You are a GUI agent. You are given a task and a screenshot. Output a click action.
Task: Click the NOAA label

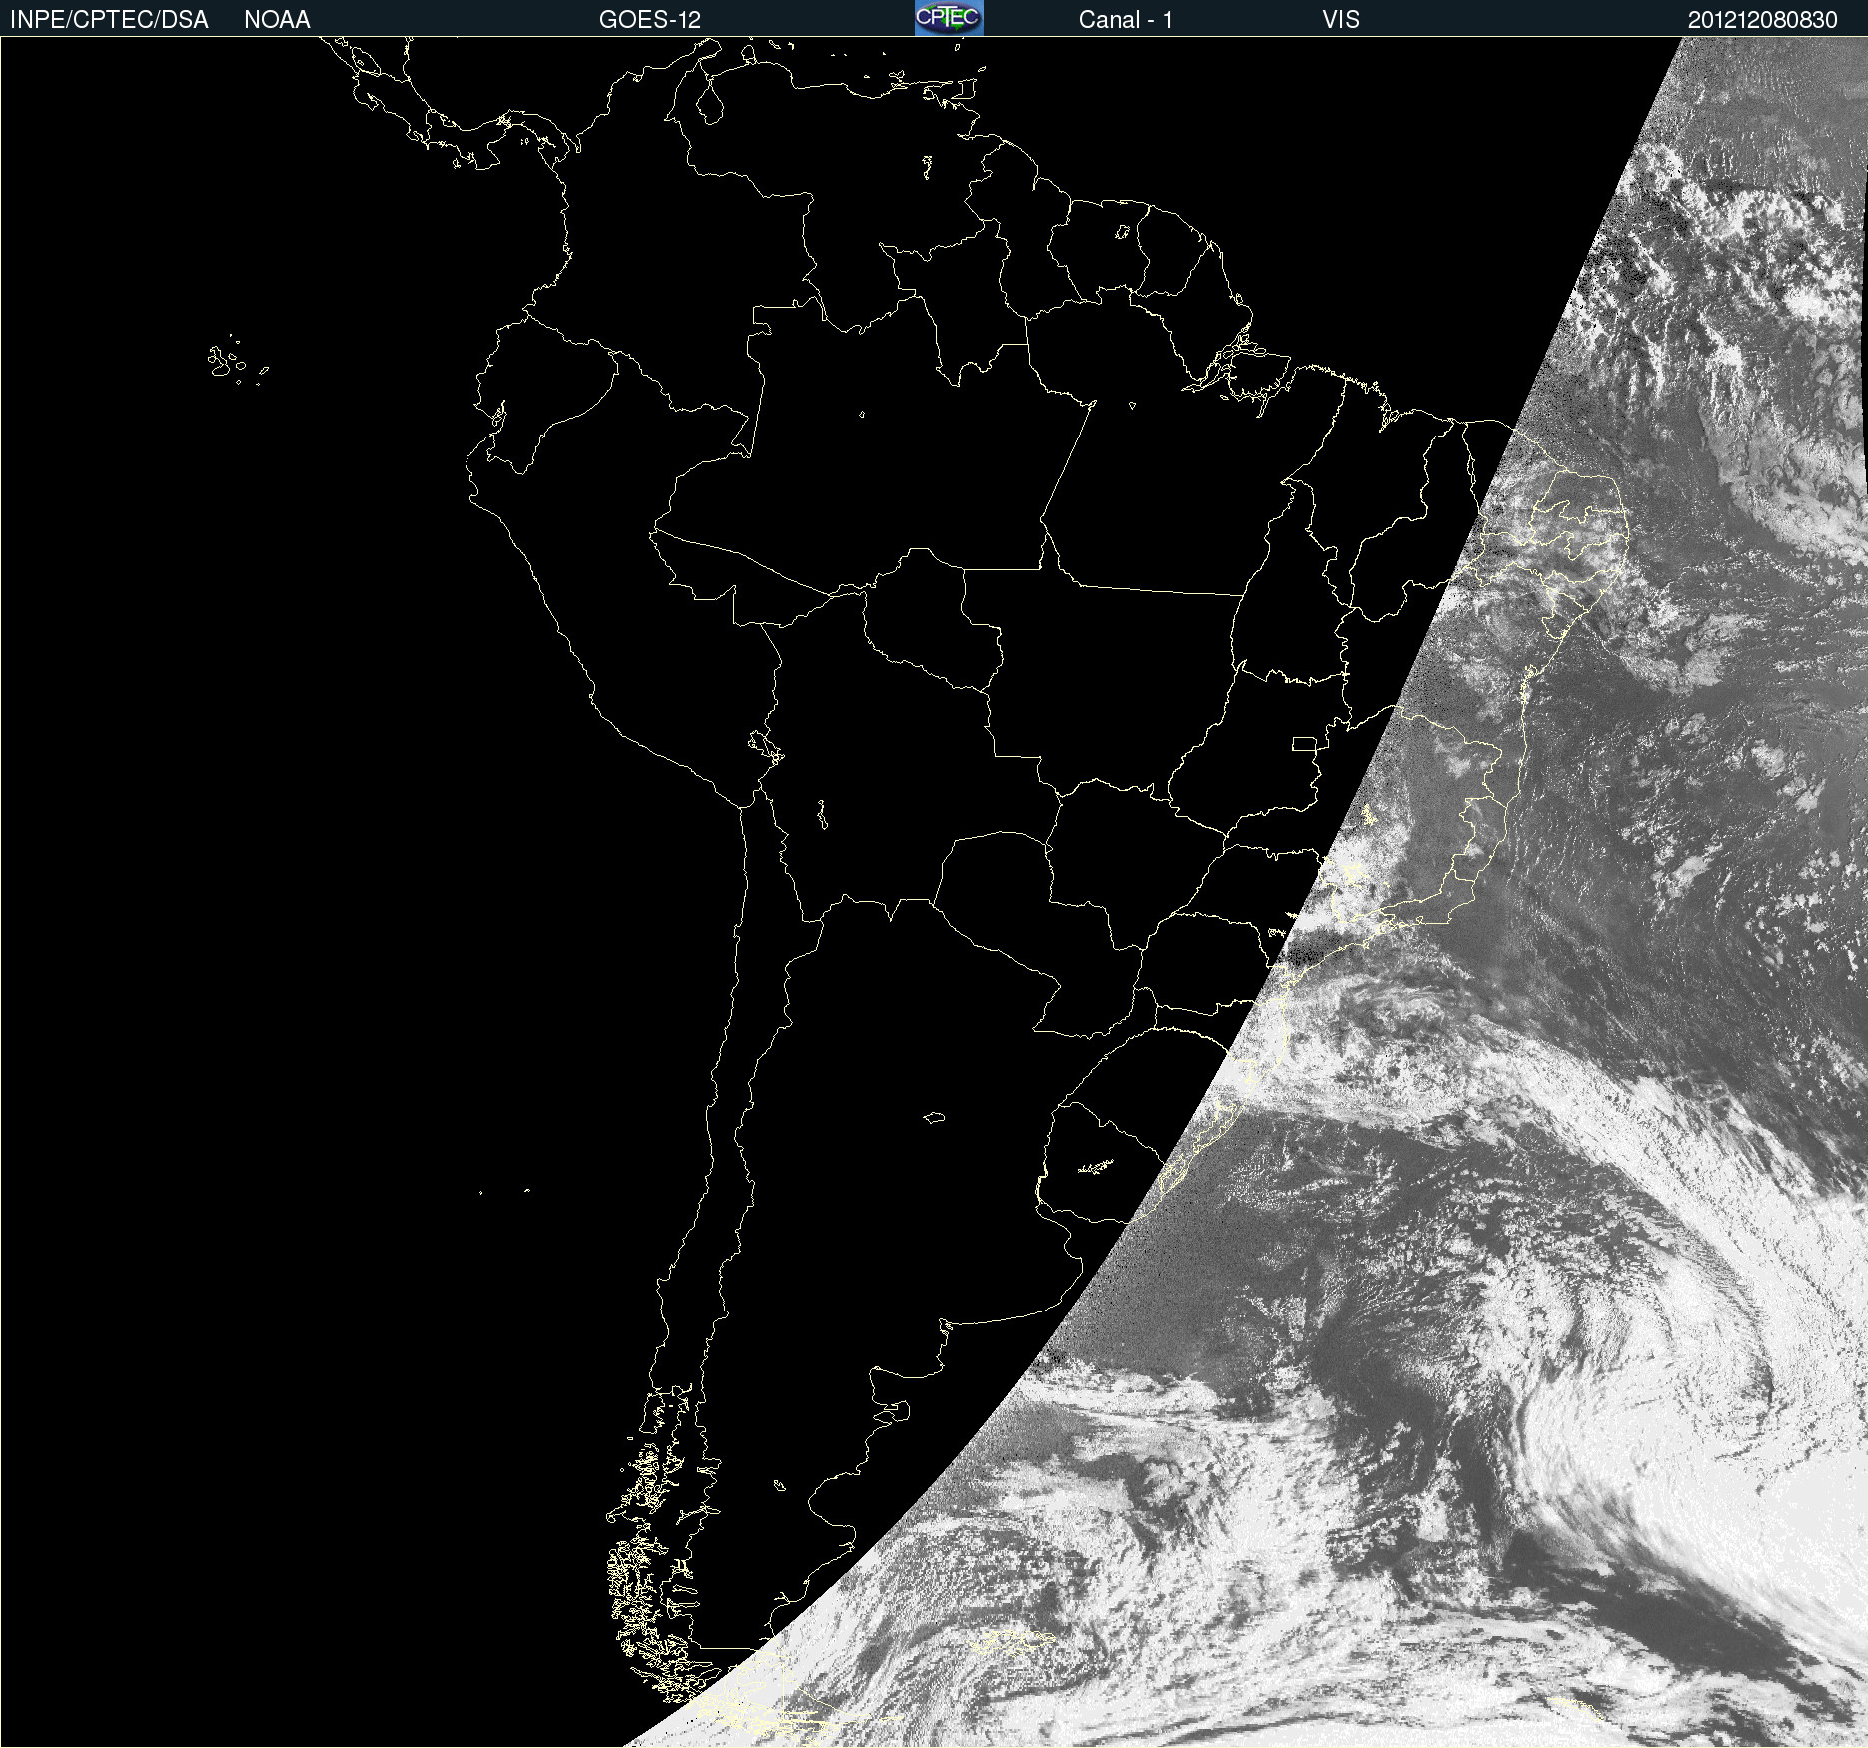[x=277, y=20]
